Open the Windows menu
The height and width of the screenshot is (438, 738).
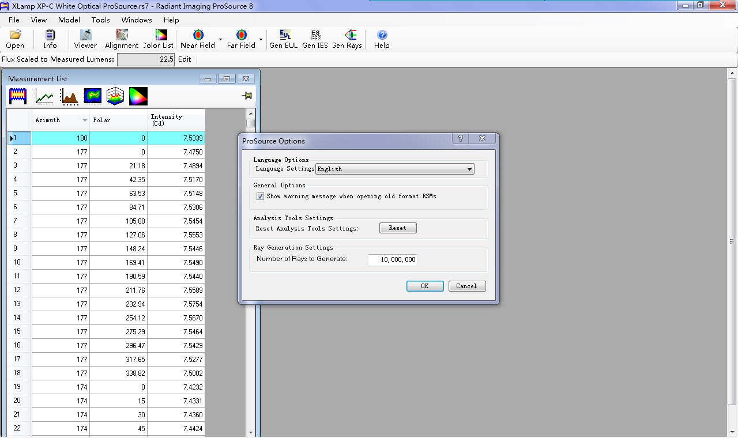(137, 20)
